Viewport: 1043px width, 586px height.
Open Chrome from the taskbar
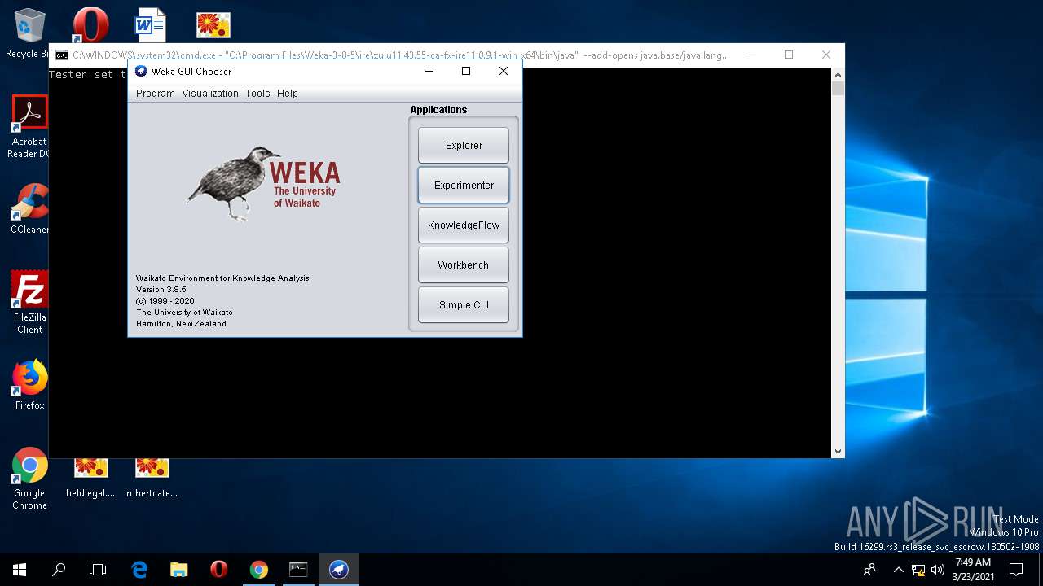point(258,570)
